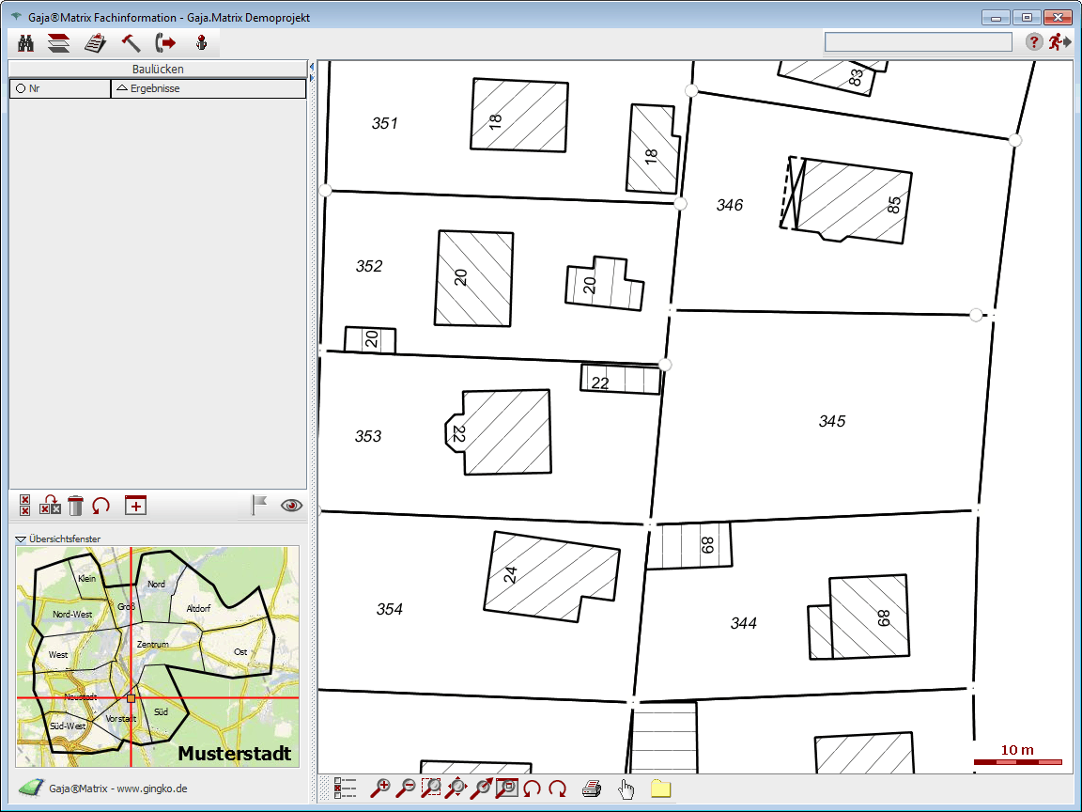
Task: Click the red question mark help button
Action: [1033, 42]
